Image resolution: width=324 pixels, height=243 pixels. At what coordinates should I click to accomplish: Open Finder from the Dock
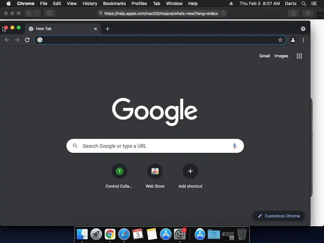[x=82, y=234]
